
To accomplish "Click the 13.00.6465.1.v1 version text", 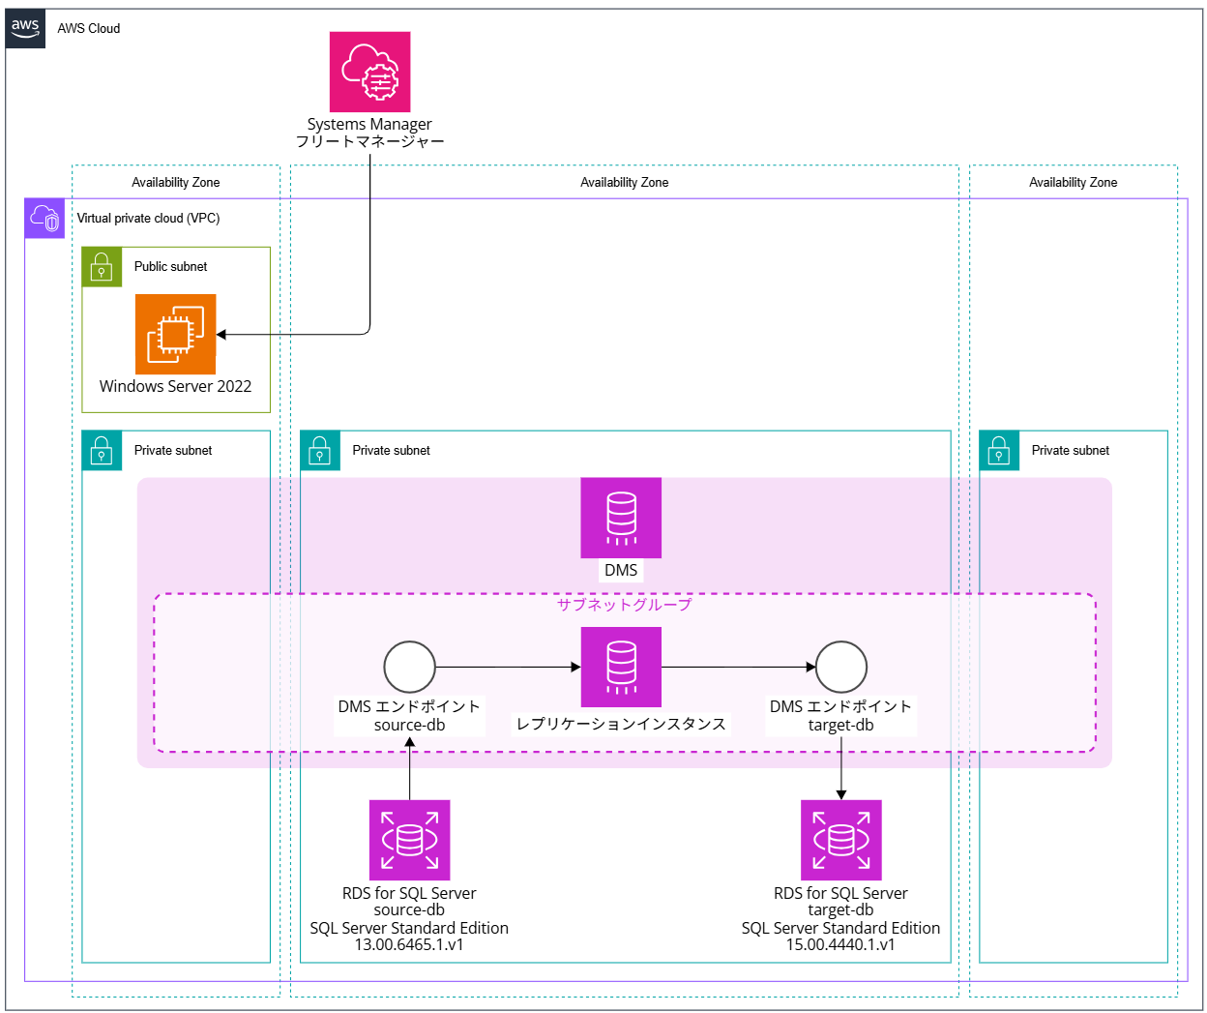I will click(409, 944).
